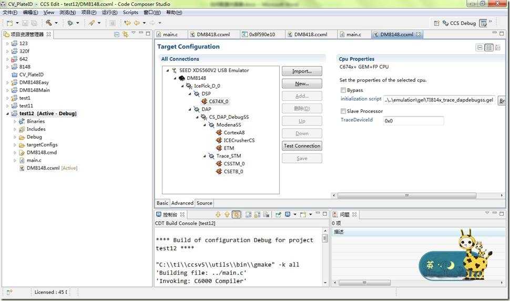Viewport: 510px width, 301px height.
Task: Click the console Previous Error up arrow
Action: [227, 214]
